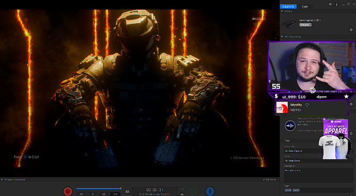This screenshot has width=356, height=196.
Task: Jump to Live playback
Action: pyautogui.click(x=115, y=194)
